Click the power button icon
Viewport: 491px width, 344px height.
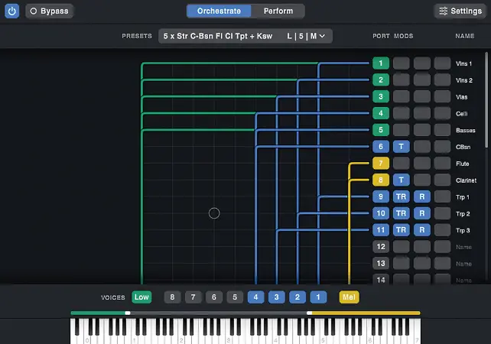pyautogui.click(x=11, y=11)
